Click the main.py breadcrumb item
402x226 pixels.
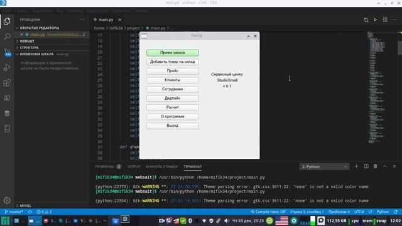(x=156, y=28)
